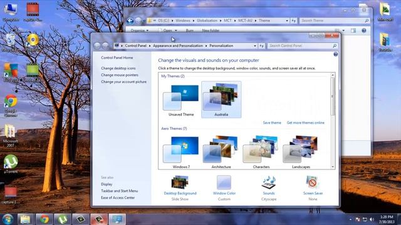Open uTorrent from the taskbar

coord(63,219)
